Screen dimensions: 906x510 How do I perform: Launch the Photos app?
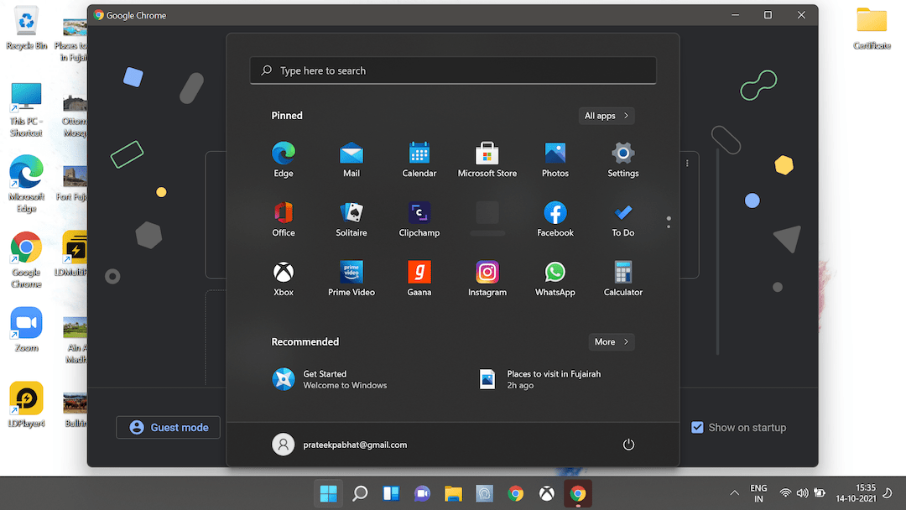point(555,160)
